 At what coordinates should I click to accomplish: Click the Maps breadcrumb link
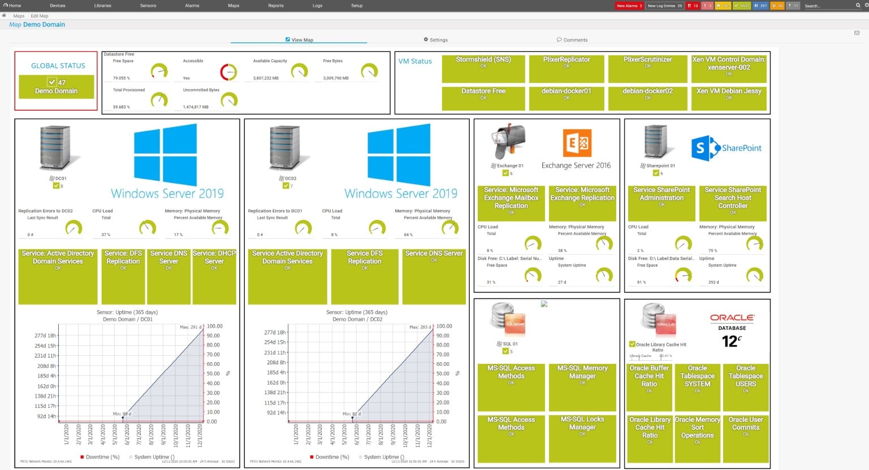coord(19,16)
